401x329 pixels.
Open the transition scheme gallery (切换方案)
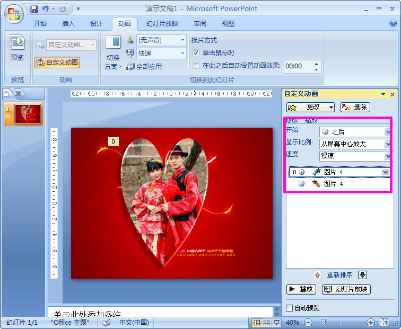point(112,53)
